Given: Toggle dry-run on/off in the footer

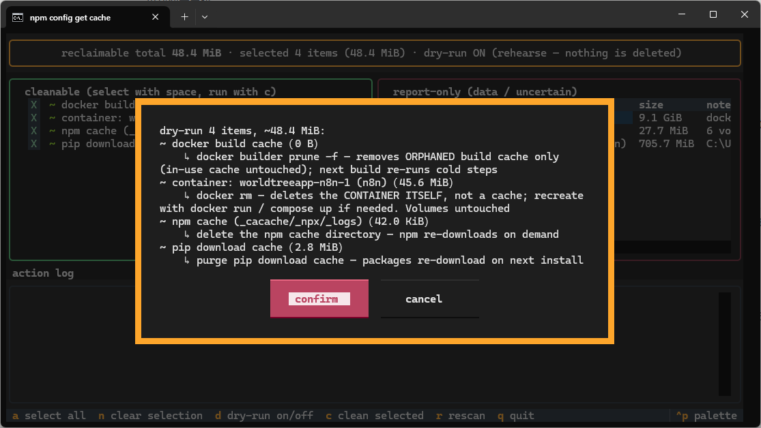Looking at the screenshot, I should pos(264,416).
